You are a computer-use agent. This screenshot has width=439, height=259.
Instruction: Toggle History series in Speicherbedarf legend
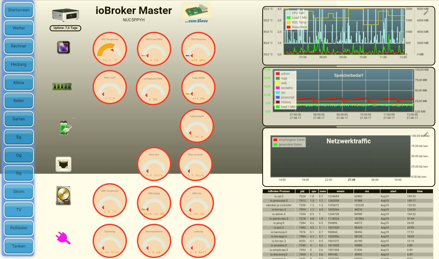(x=283, y=102)
